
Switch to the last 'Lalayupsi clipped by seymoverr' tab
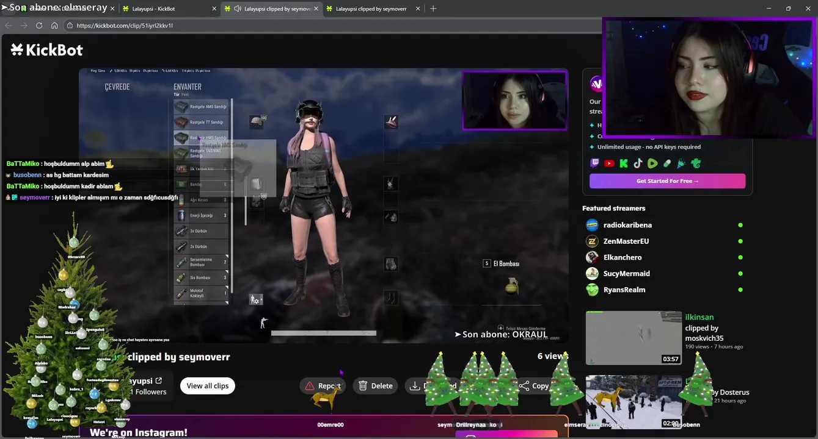pos(374,9)
